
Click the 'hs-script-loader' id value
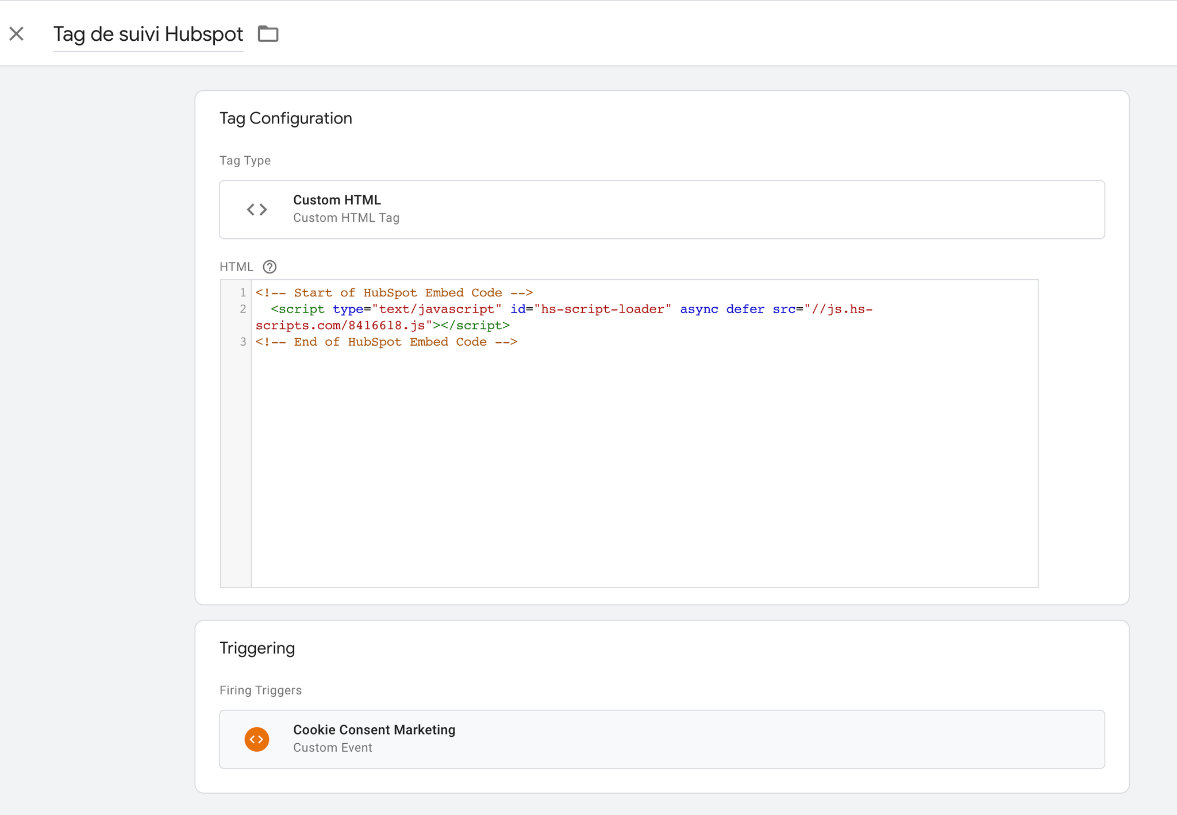coord(602,310)
